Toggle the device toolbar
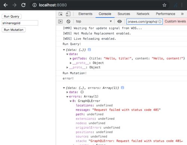This screenshot has width=187, height=145. 68,14
